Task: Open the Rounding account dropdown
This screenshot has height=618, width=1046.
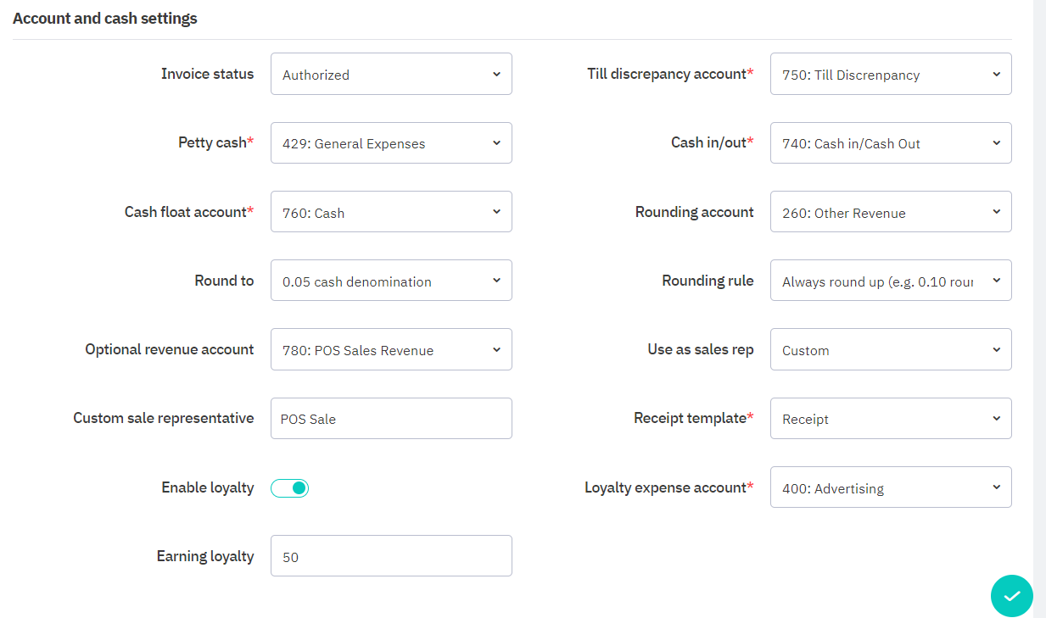Action: 890,212
